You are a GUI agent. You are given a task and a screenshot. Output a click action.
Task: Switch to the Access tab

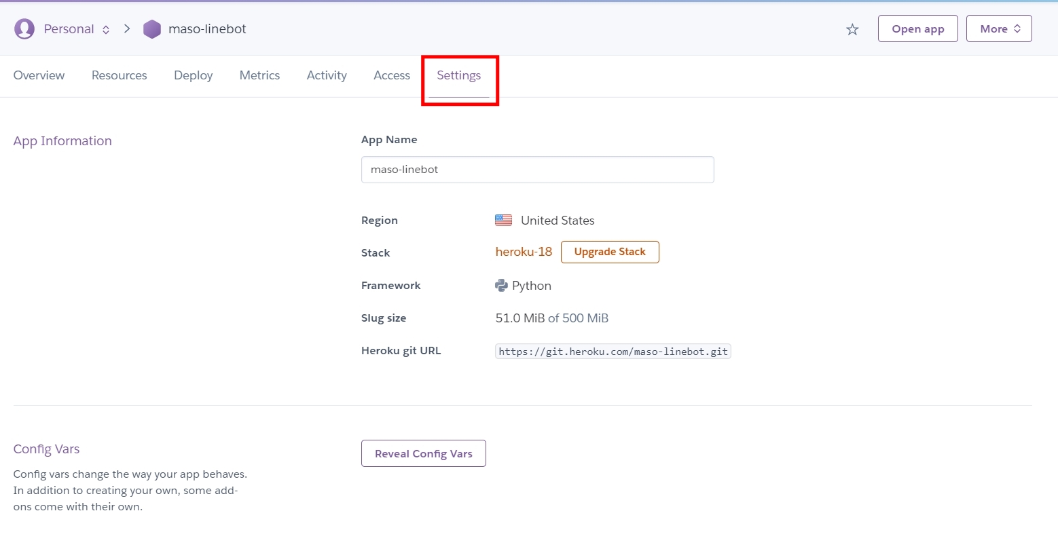click(x=392, y=75)
